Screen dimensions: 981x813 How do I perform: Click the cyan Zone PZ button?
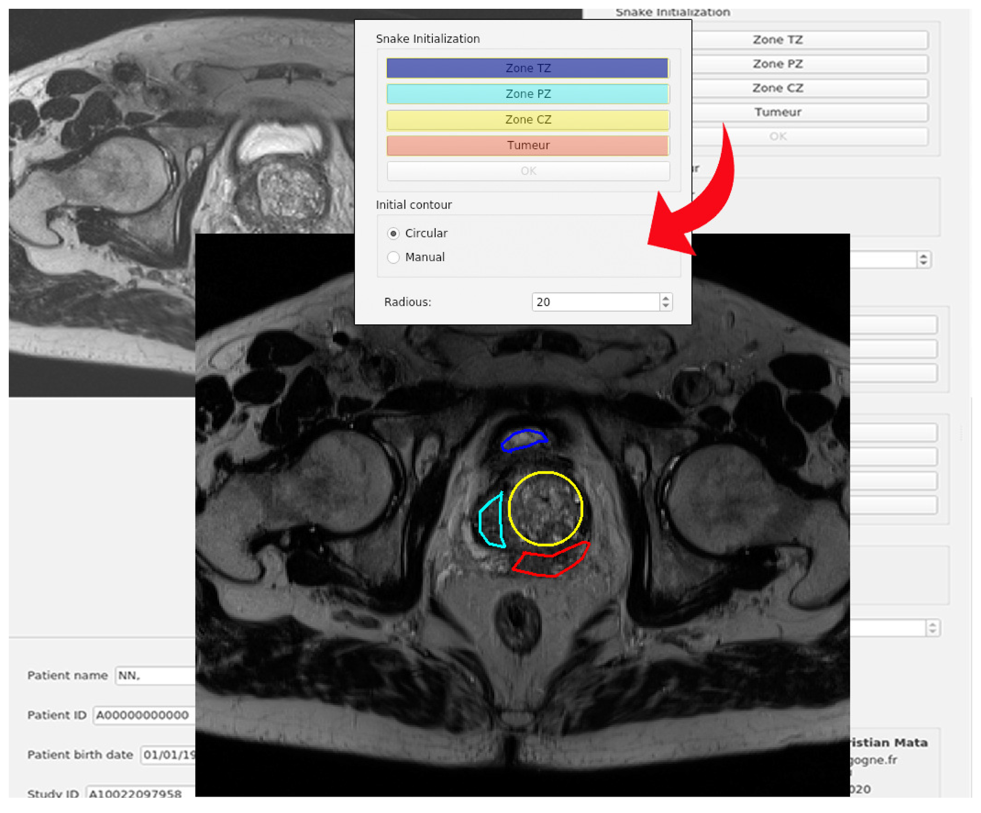[x=528, y=94]
